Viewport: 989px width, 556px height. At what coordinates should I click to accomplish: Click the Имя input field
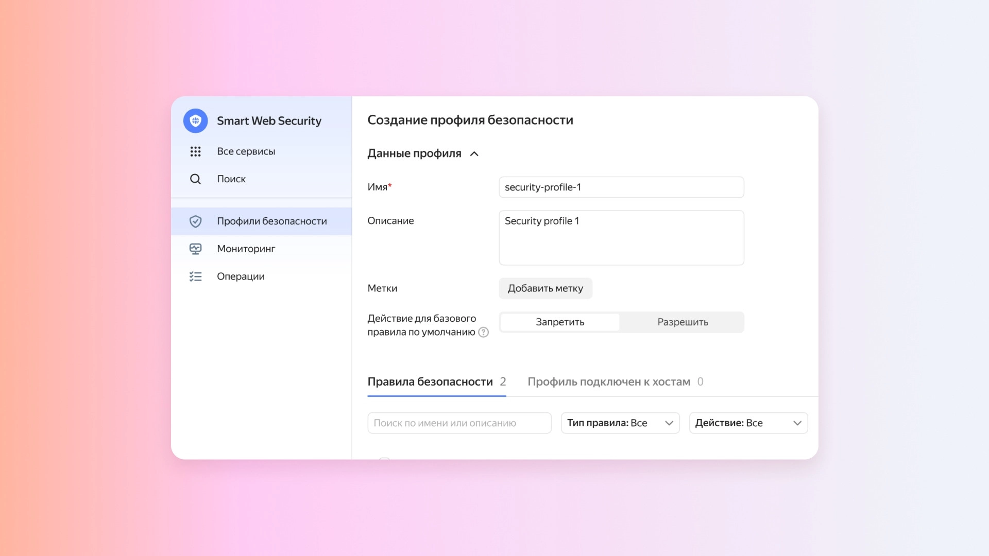click(x=621, y=187)
